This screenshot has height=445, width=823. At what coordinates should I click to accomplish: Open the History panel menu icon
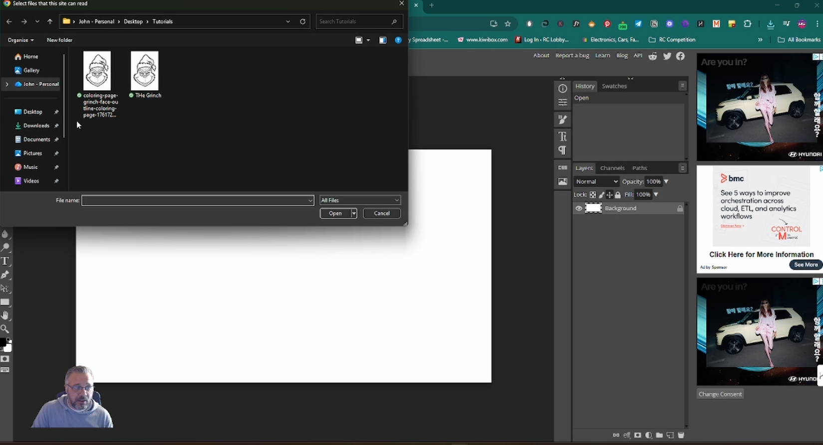(682, 86)
